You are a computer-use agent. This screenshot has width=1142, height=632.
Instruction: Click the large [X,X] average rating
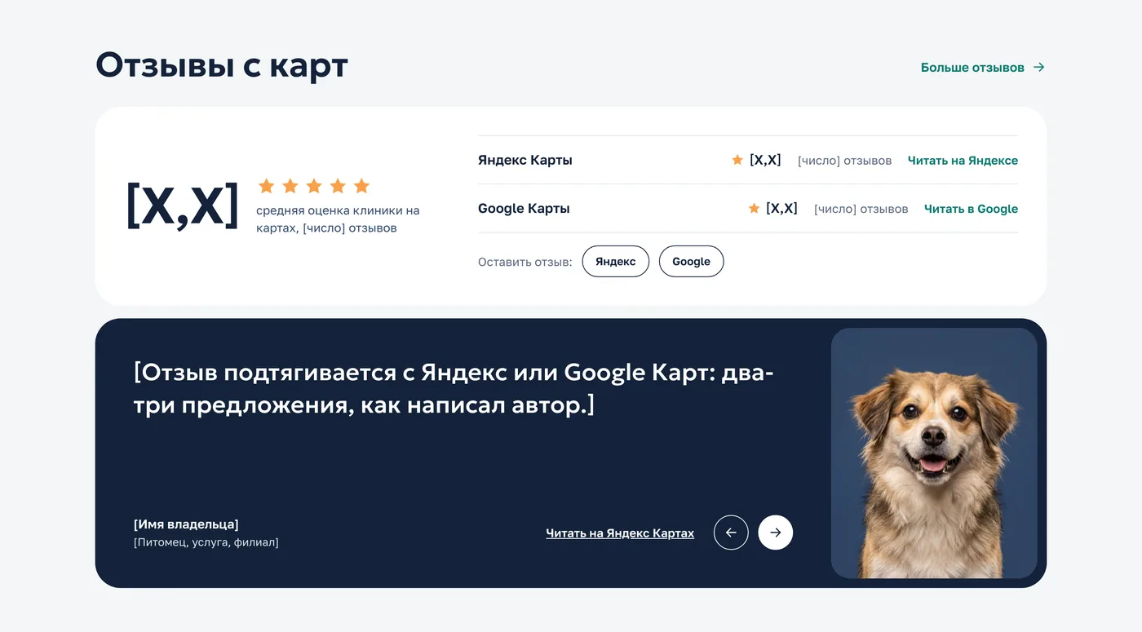[x=183, y=206]
